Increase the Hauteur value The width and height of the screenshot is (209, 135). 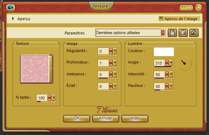[167, 85]
